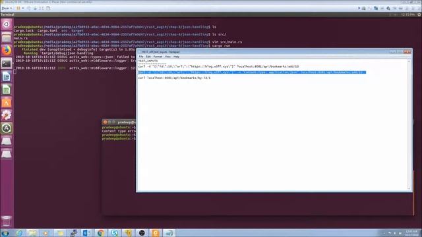Click the Windows system tray clock
Image resolution: width=422 pixels, height=237 pixels.
point(411,233)
